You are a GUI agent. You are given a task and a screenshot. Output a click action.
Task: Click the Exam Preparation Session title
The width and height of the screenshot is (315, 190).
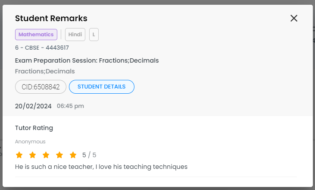pos(87,60)
